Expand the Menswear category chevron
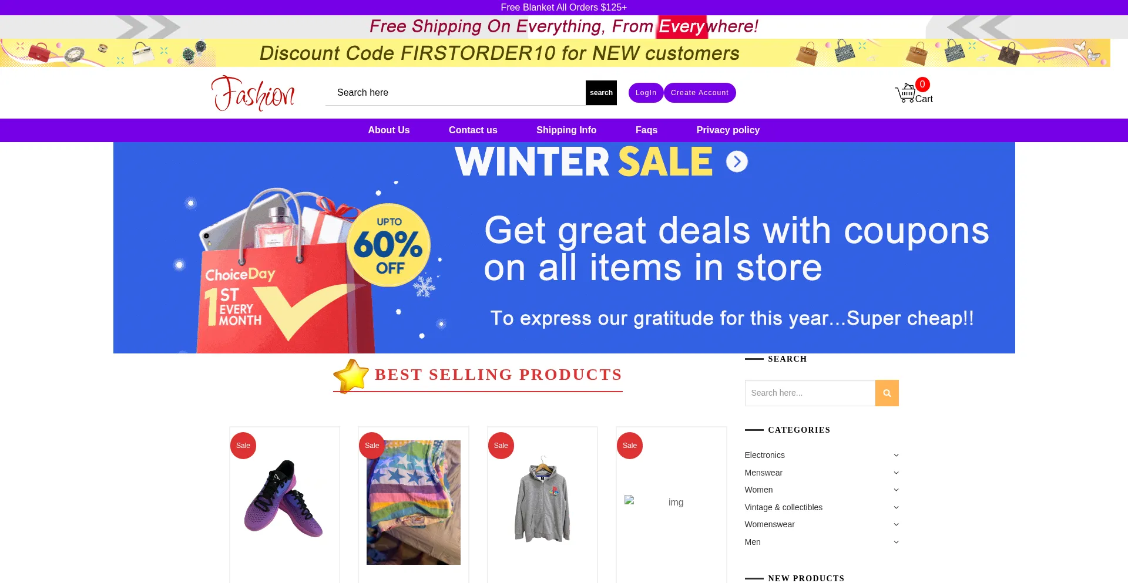 click(x=896, y=473)
